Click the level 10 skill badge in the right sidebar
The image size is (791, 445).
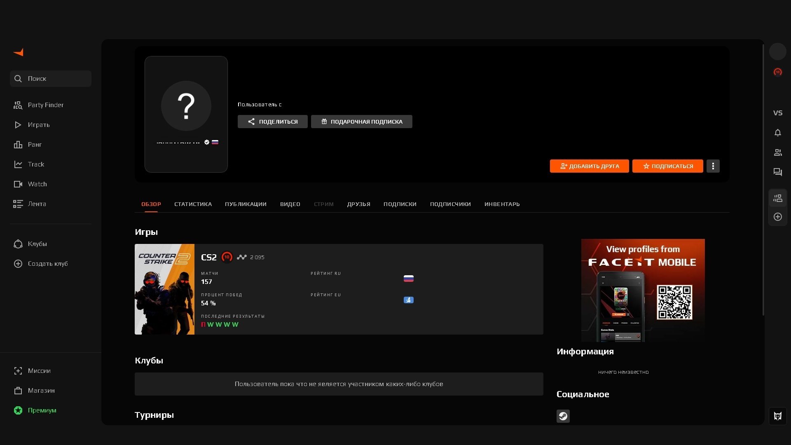pos(777,72)
